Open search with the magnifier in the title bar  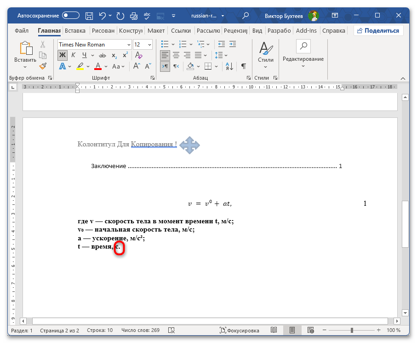246,16
